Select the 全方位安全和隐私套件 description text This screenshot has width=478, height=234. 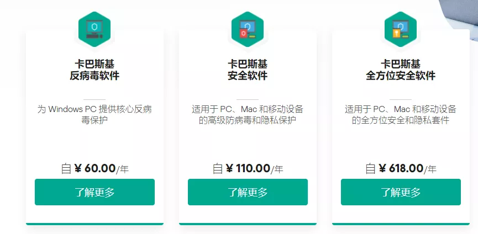click(x=401, y=114)
